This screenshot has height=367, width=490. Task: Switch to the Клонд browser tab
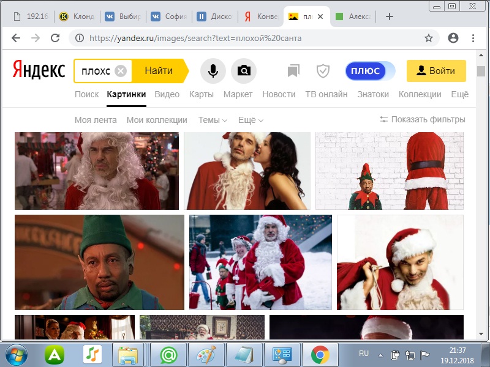point(77,17)
